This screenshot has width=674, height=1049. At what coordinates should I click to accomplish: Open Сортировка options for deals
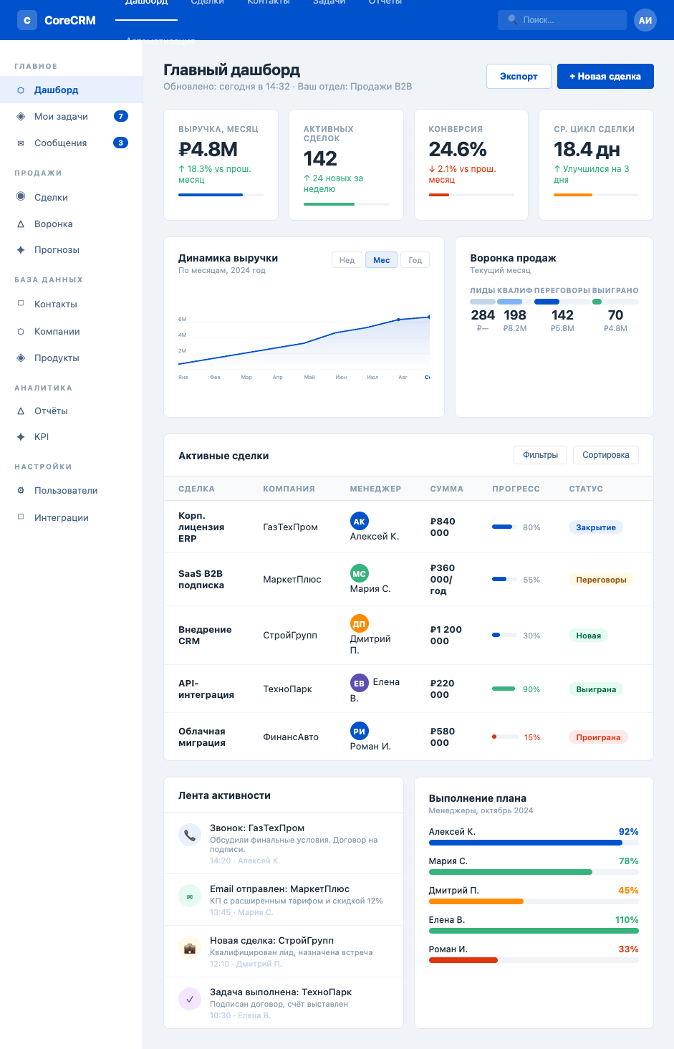pyautogui.click(x=606, y=455)
